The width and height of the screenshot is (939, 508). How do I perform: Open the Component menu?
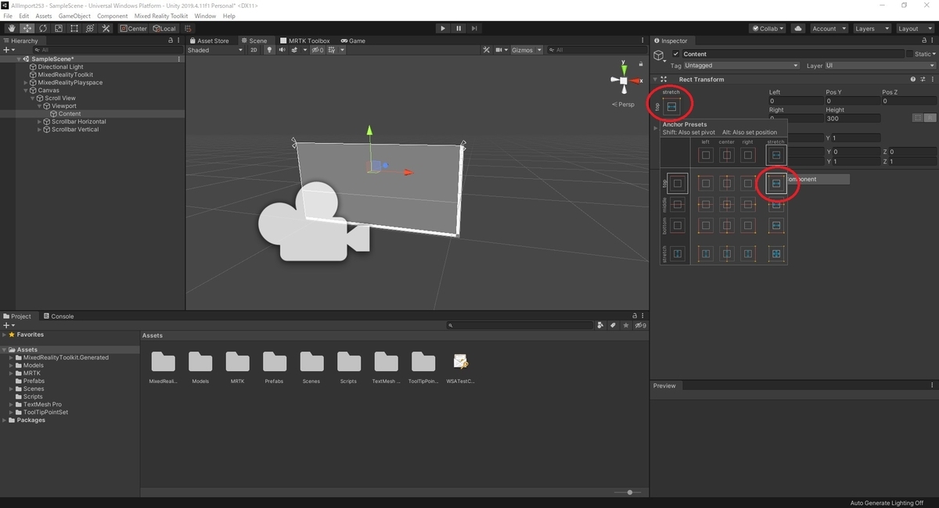pyautogui.click(x=112, y=16)
